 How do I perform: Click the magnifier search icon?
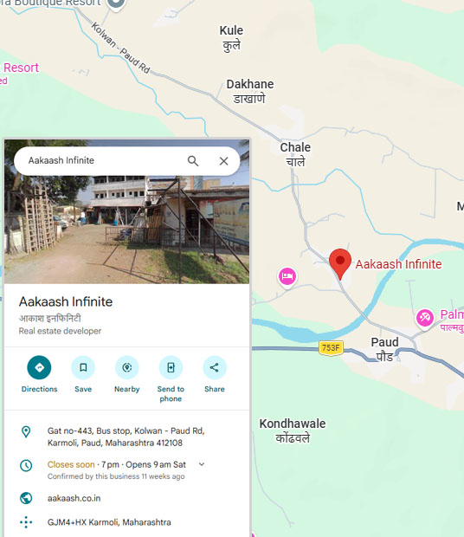[193, 161]
